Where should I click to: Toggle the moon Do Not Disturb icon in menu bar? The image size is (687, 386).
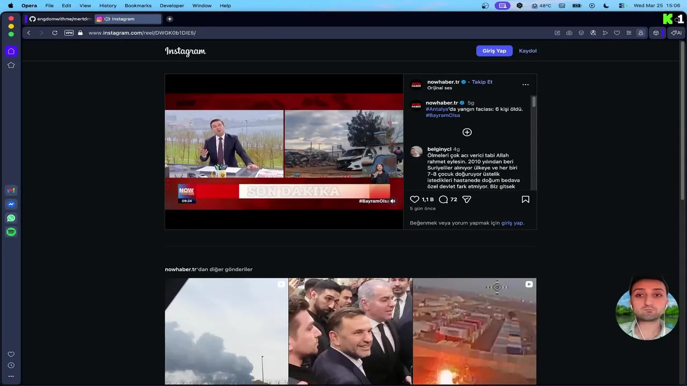click(x=606, y=5)
